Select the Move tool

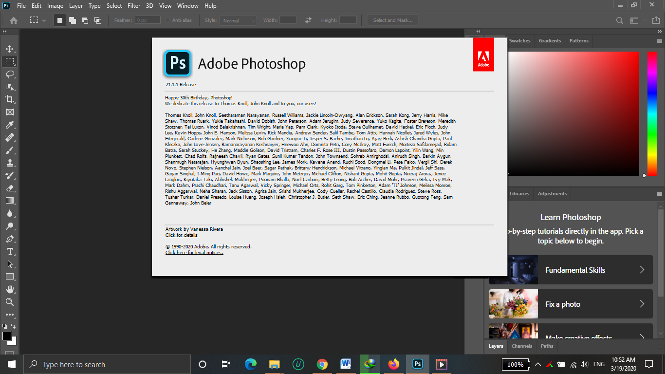pos(10,49)
